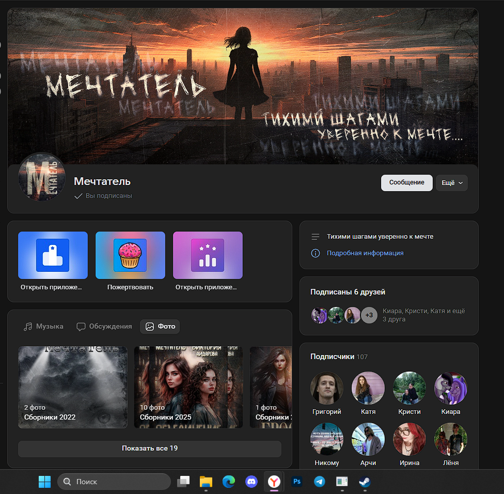Screen dimensions: 504x494
Task: Open the Подробная информация link
Action: [x=365, y=253]
